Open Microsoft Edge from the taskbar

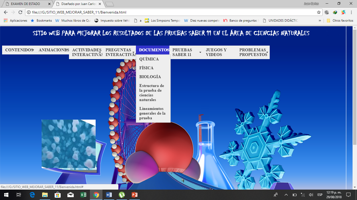coord(32,195)
